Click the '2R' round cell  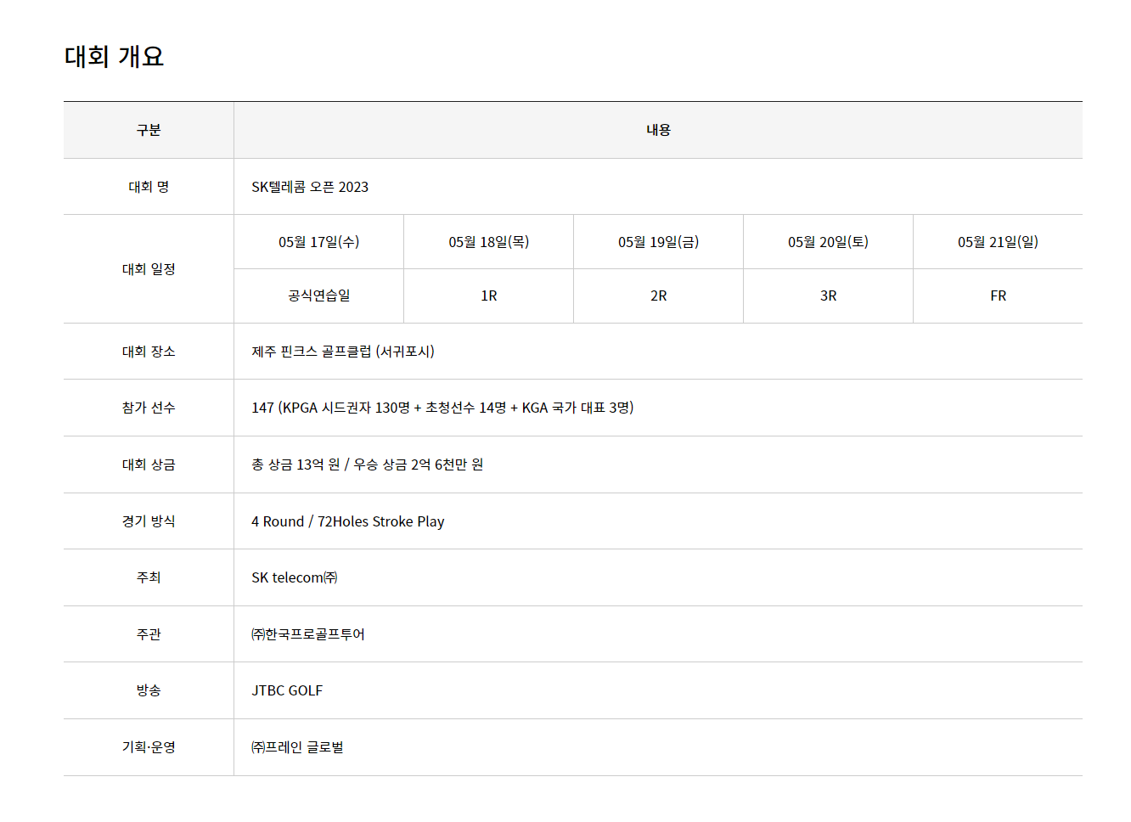659,296
